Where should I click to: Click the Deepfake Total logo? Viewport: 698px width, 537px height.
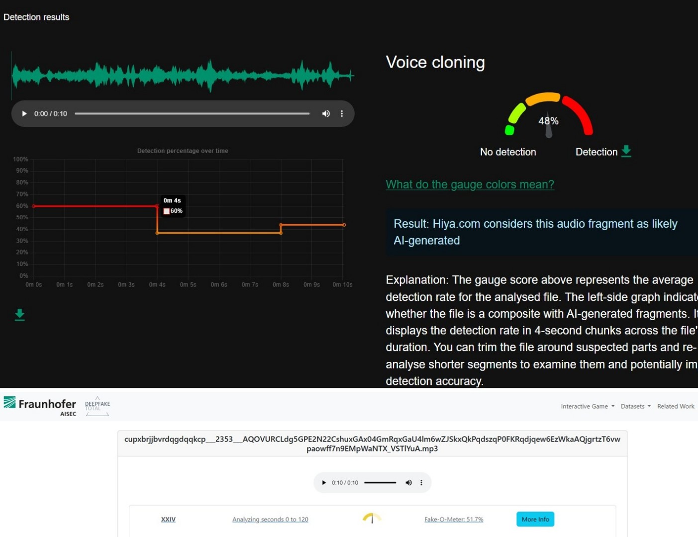98,406
